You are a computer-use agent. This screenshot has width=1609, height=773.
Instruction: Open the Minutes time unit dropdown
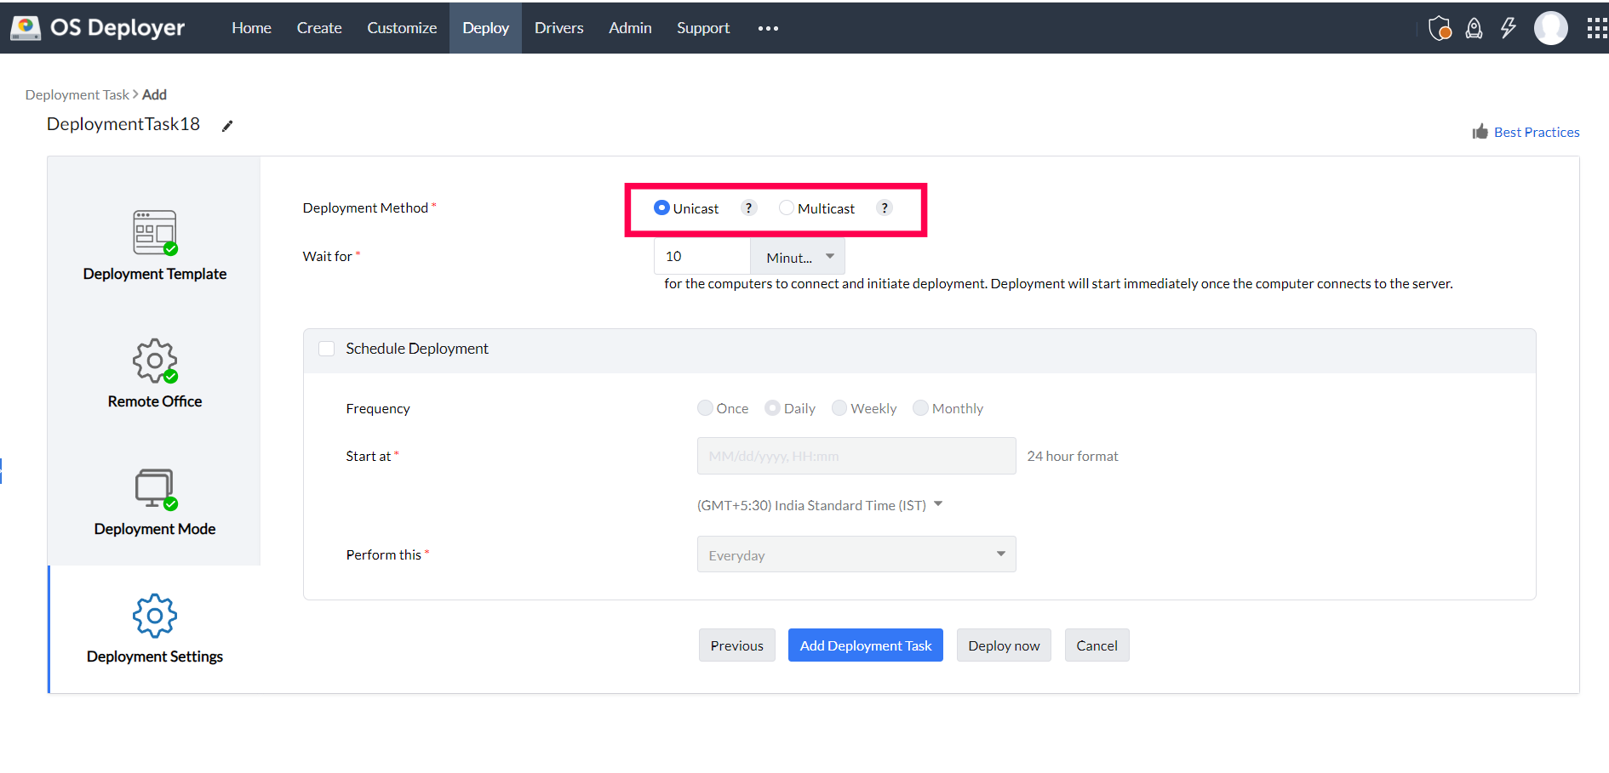point(797,256)
